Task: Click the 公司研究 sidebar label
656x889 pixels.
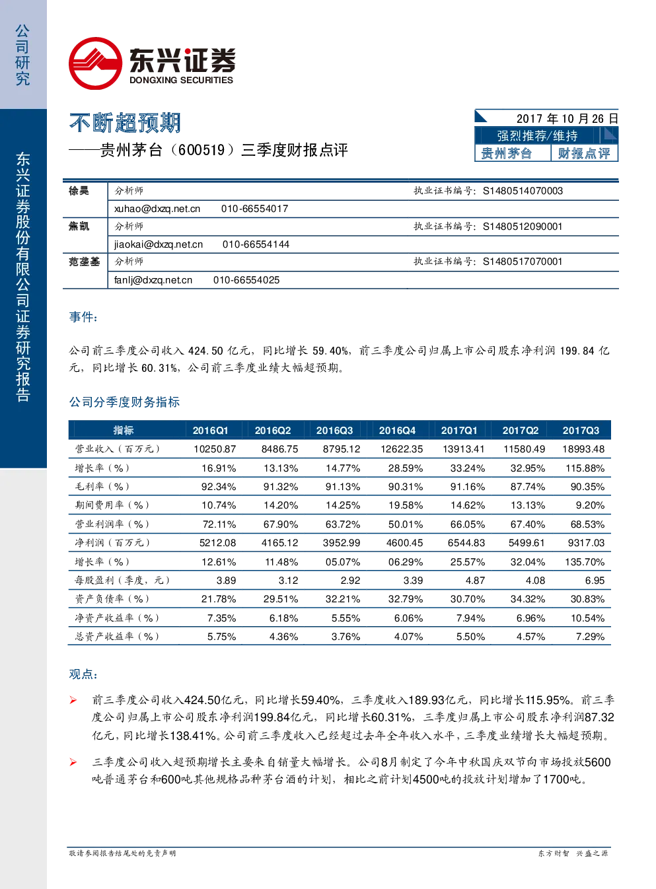Action: 22,55
